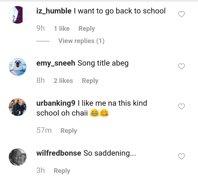Open wilfredbonse username link
This screenshot has width=198, height=179.
coord(59,153)
